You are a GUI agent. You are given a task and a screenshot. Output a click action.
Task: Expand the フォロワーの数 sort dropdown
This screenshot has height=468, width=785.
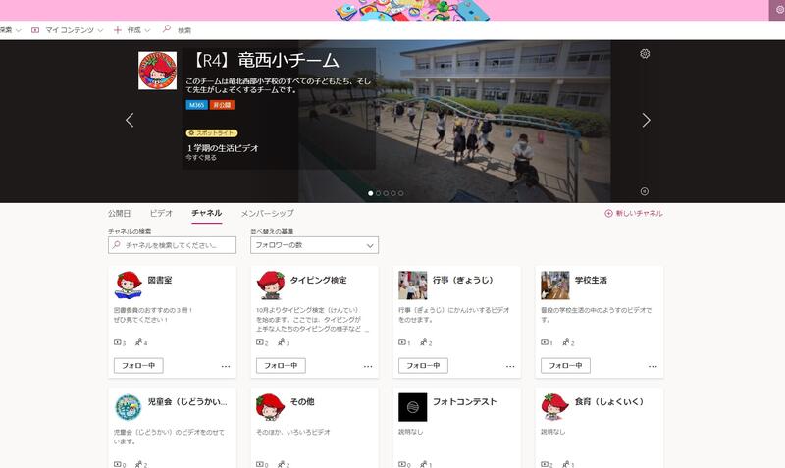pos(314,245)
